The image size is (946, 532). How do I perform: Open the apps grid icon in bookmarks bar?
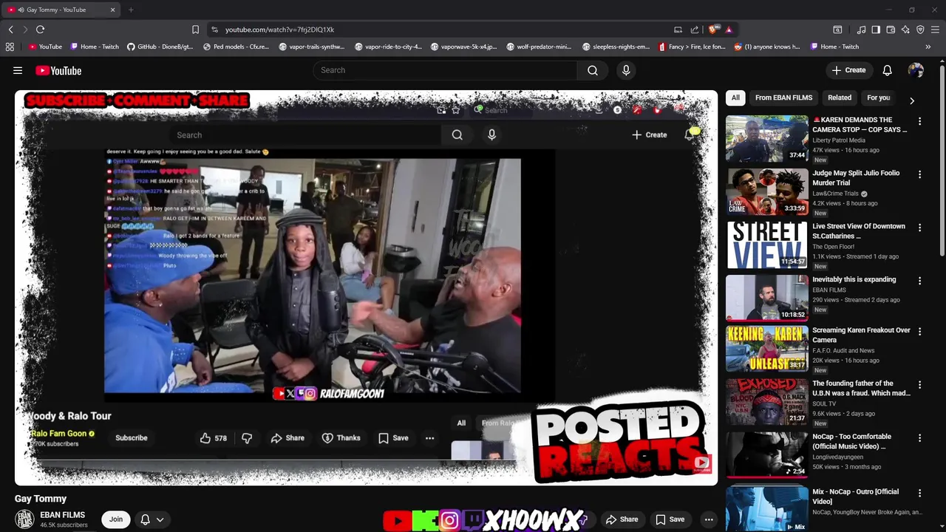(10, 47)
